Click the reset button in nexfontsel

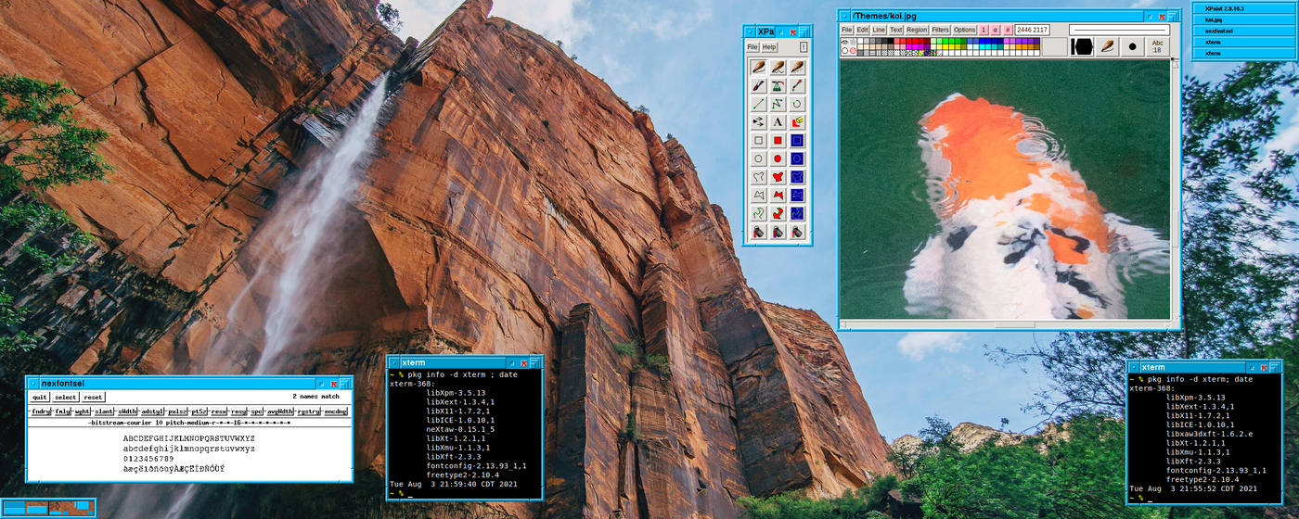93,397
